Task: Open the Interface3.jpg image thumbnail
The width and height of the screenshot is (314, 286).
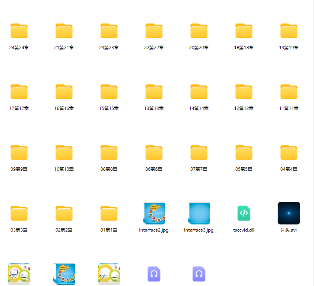Action: point(199,213)
